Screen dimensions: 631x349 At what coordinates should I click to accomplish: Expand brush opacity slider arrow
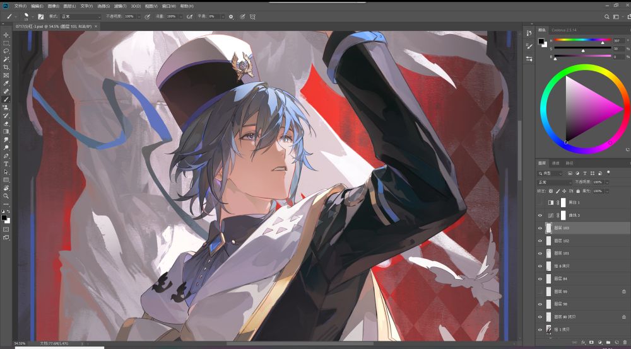pos(139,17)
